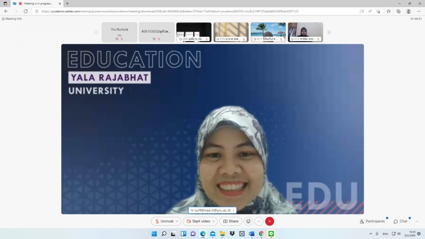Open the Participants panel
The height and width of the screenshot is (239, 425).
372,221
